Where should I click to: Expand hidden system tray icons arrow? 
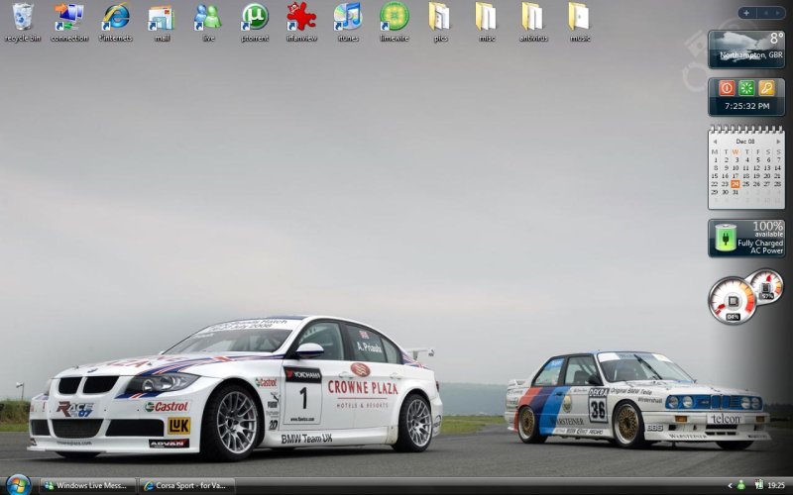730,485
